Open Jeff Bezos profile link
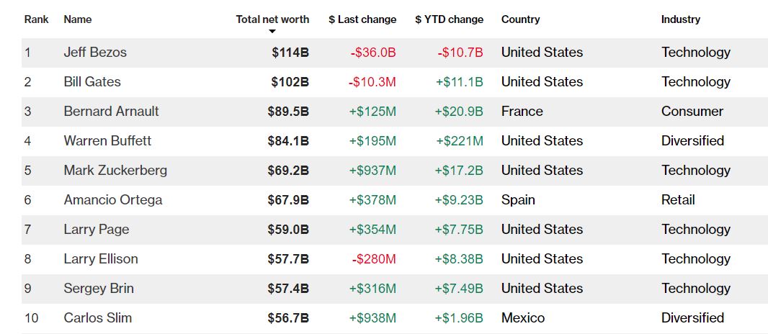768x334 pixels. point(95,53)
